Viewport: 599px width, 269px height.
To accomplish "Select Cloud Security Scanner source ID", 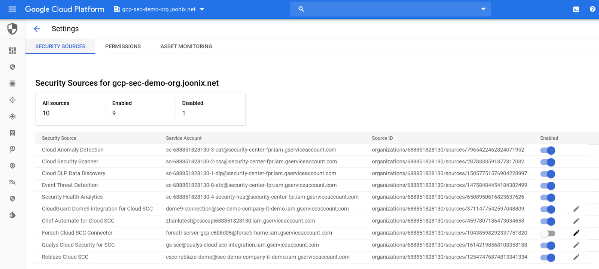I will point(448,161).
